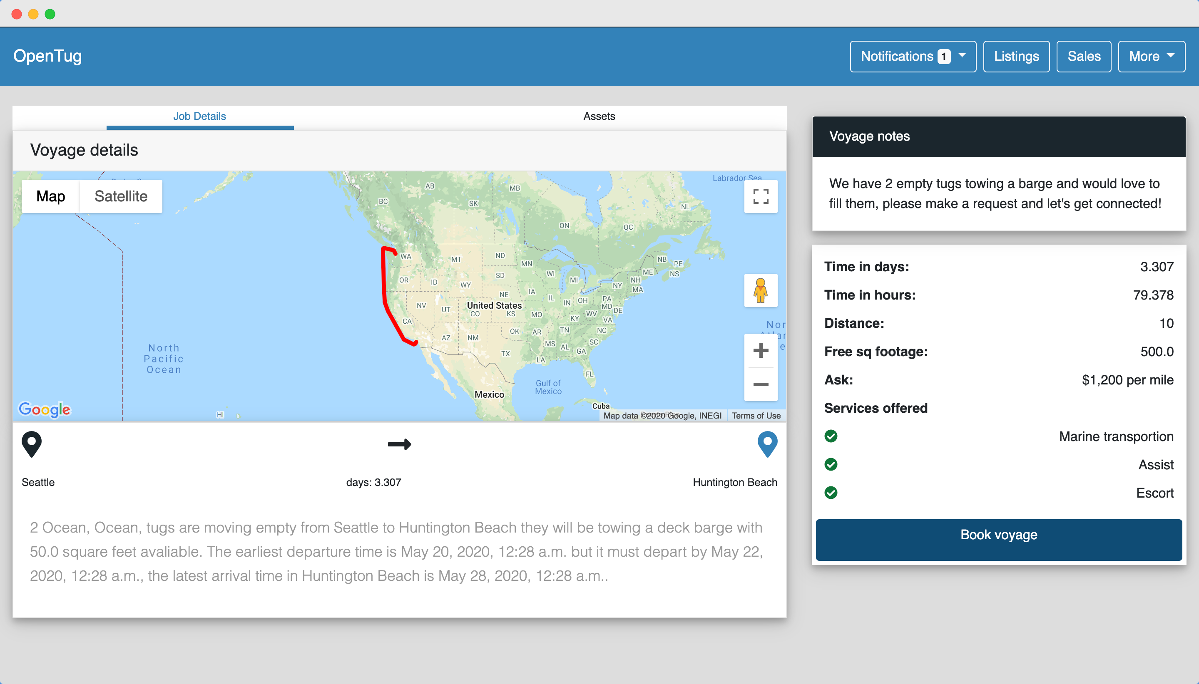
Task: Switch map to Map view
Action: click(x=51, y=196)
